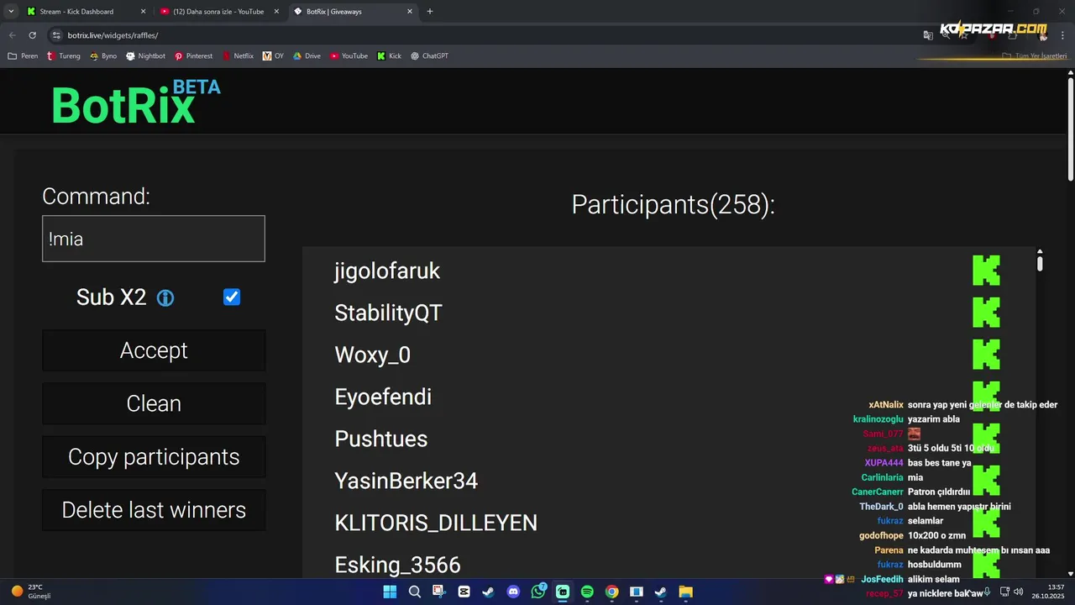The height and width of the screenshot is (605, 1075).
Task: Open the Tüm Yer İşaretleri bookmarks folder
Action: pos(1035,56)
